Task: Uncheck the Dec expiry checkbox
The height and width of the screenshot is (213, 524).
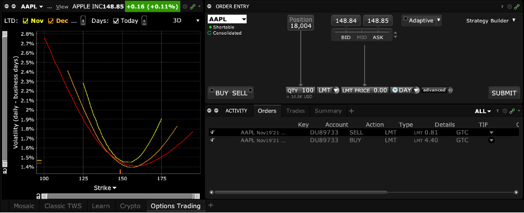Action: (51, 21)
